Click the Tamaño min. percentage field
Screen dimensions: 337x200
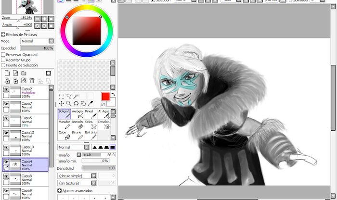(x=95, y=161)
